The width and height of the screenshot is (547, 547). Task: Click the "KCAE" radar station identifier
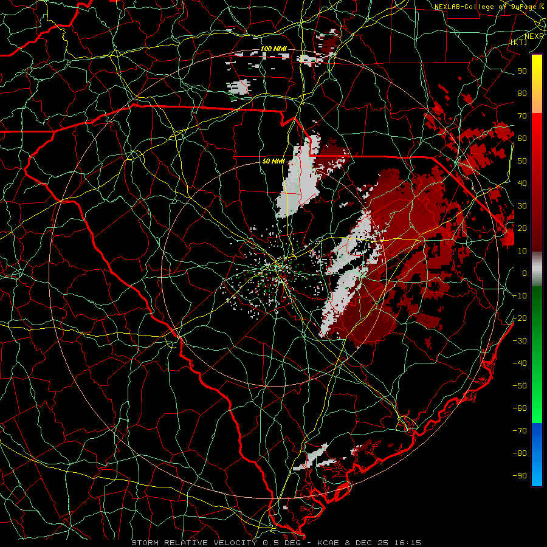[328, 543]
